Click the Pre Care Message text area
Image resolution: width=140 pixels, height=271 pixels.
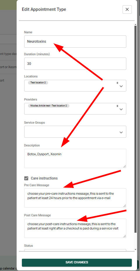(x=75, y=198)
